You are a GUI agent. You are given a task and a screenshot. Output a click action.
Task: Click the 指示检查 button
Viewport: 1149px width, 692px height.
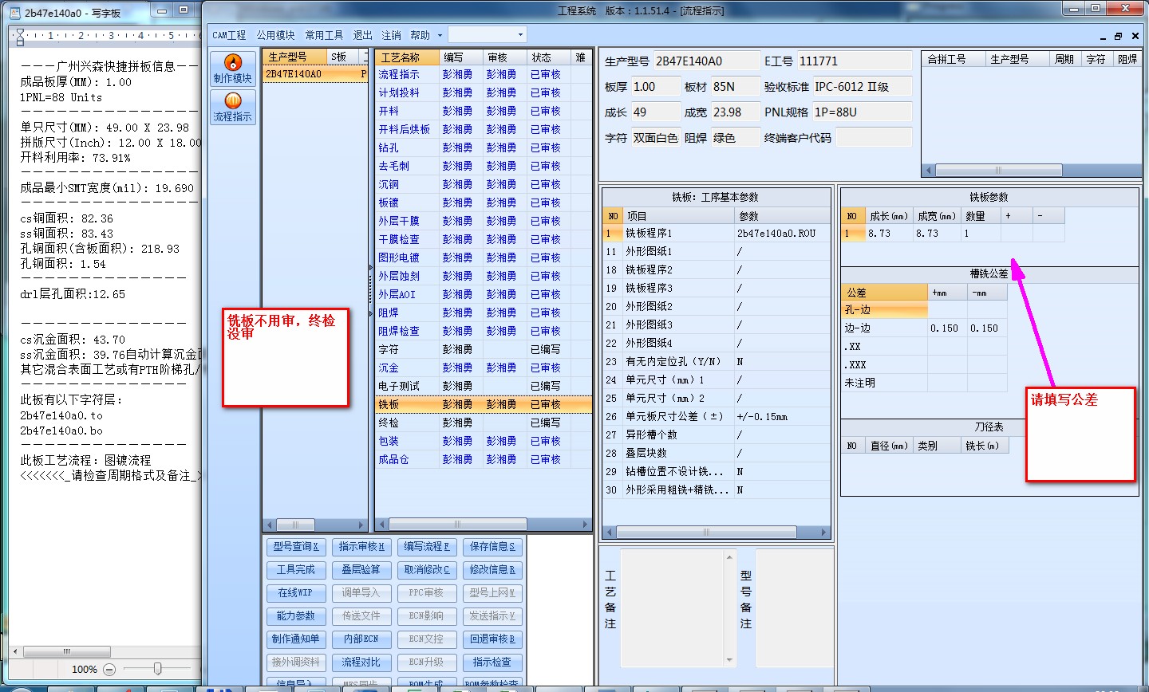pyautogui.click(x=492, y=663)
